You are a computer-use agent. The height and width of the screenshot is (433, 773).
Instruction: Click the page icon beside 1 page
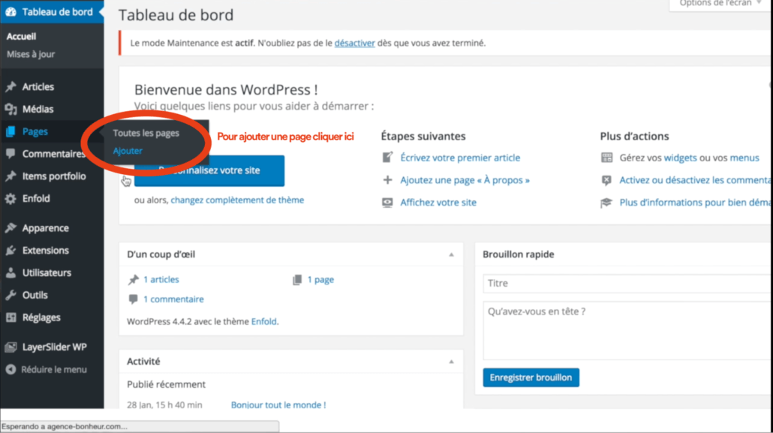(x=296, y=280)
